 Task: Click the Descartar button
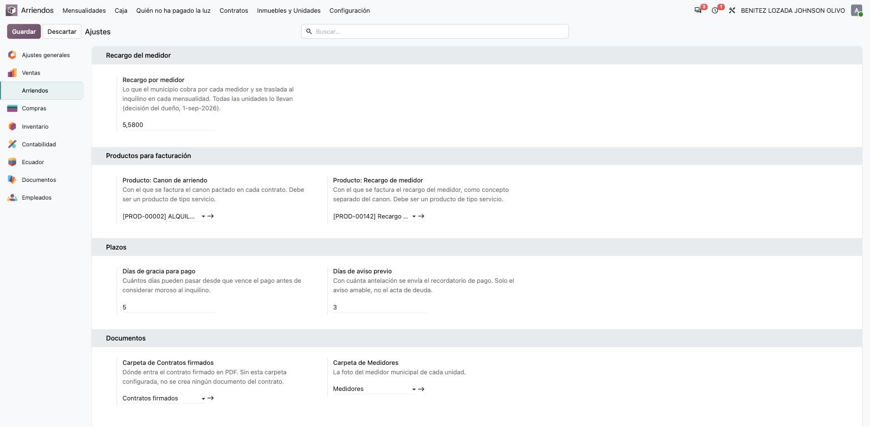click(62, 32)
